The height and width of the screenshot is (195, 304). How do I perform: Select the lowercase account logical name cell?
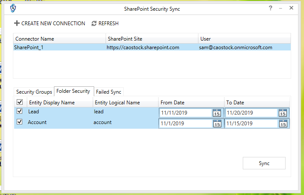coord(103,122)
